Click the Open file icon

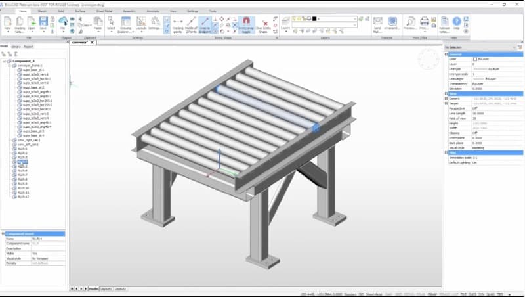click(x=31, y=22)
